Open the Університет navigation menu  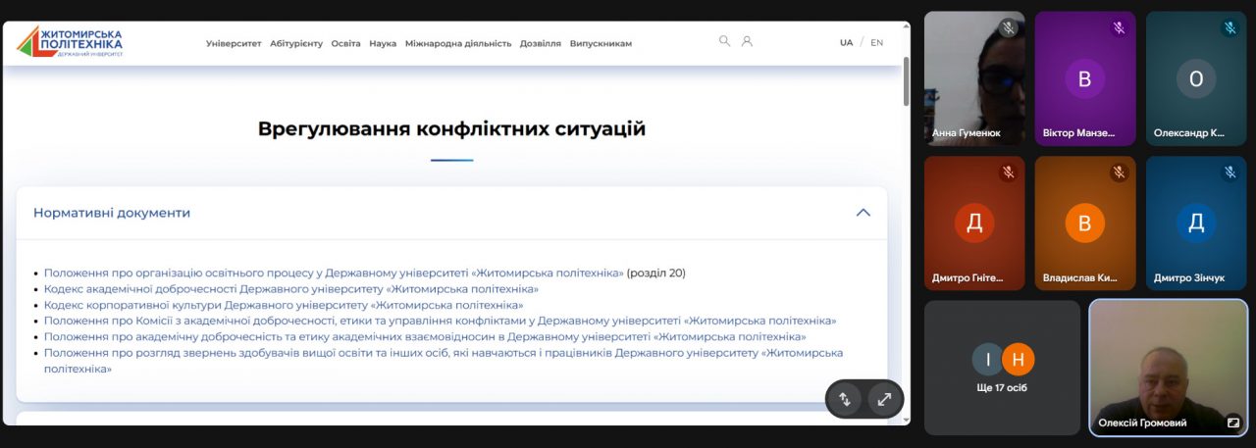click(x=234, y=43)
